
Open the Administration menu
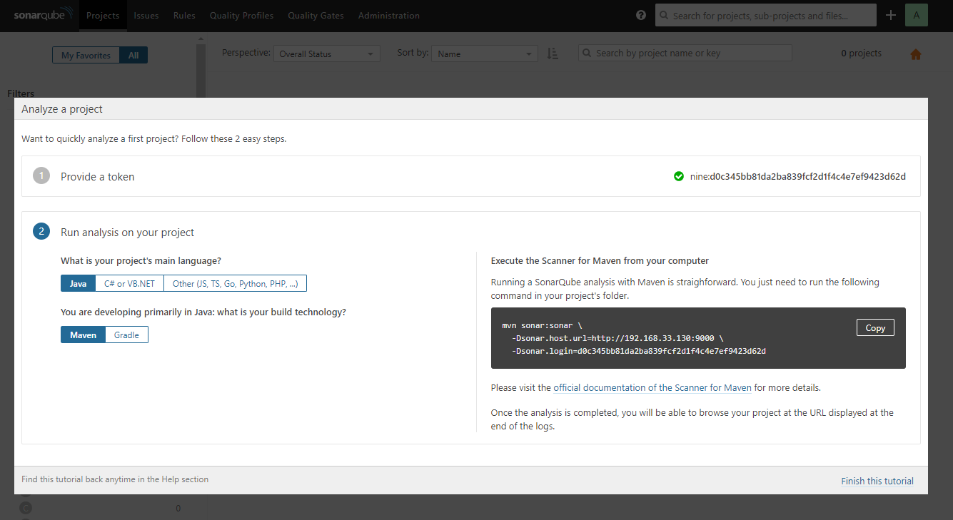point(389,15)
